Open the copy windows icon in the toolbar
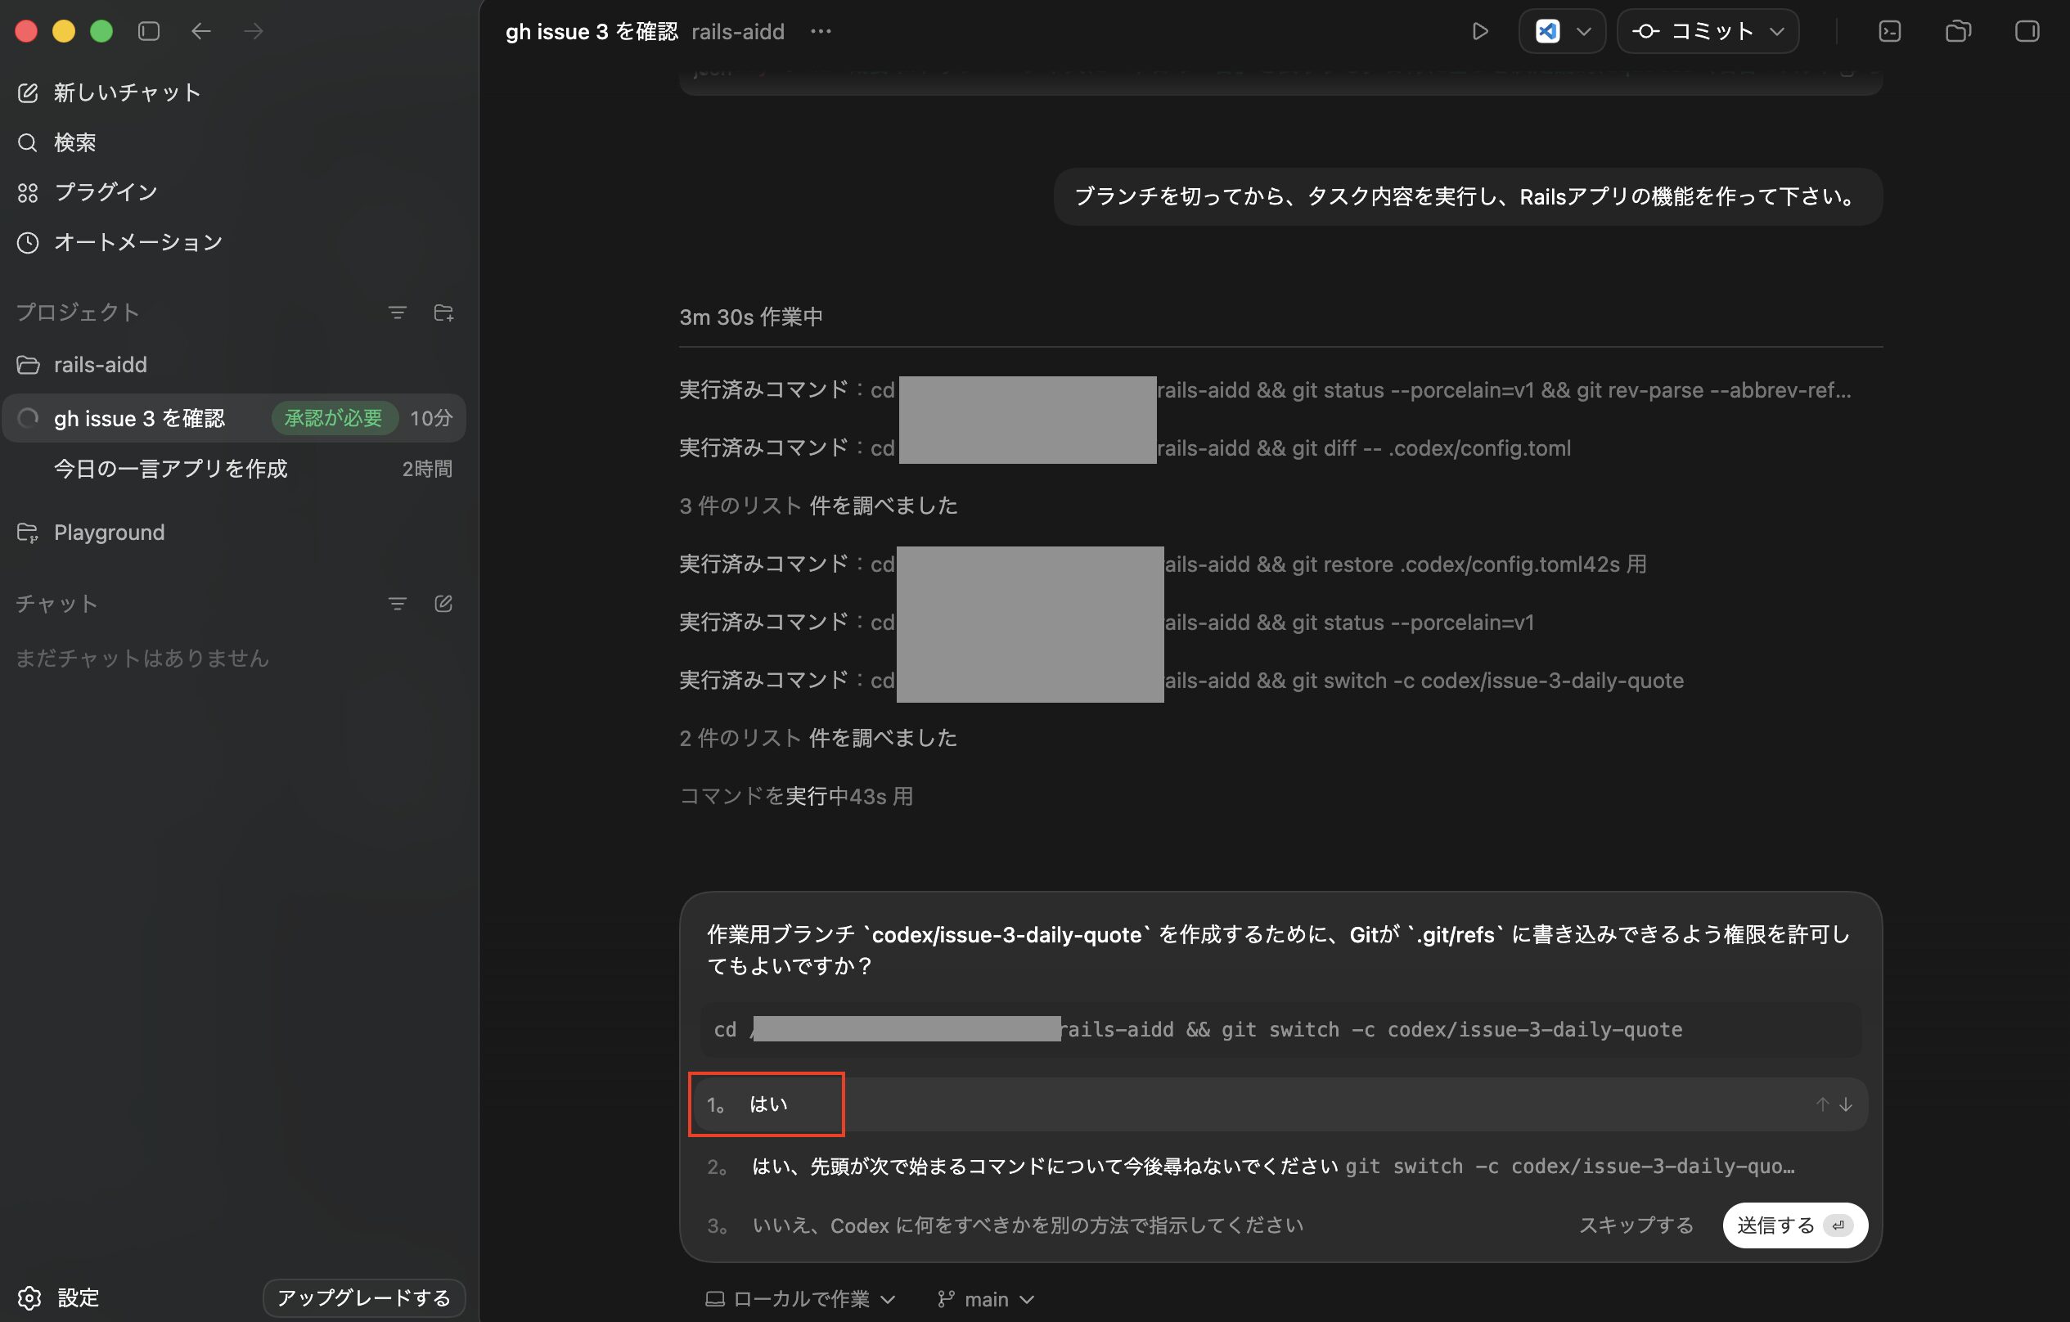The height and width of the screenshot is (1322, 2070). coord(1957,32)
